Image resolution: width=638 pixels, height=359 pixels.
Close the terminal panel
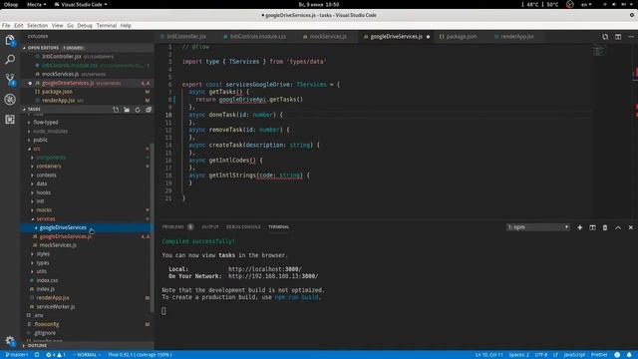pyautogui.click(x=631, y=227)
